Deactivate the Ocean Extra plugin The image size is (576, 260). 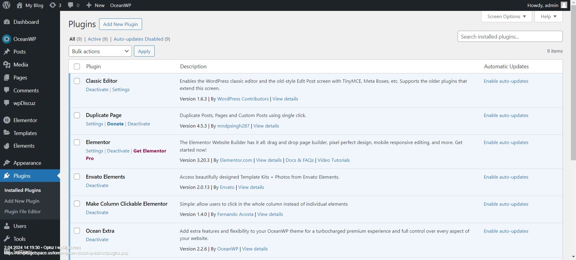pos(97,240)
